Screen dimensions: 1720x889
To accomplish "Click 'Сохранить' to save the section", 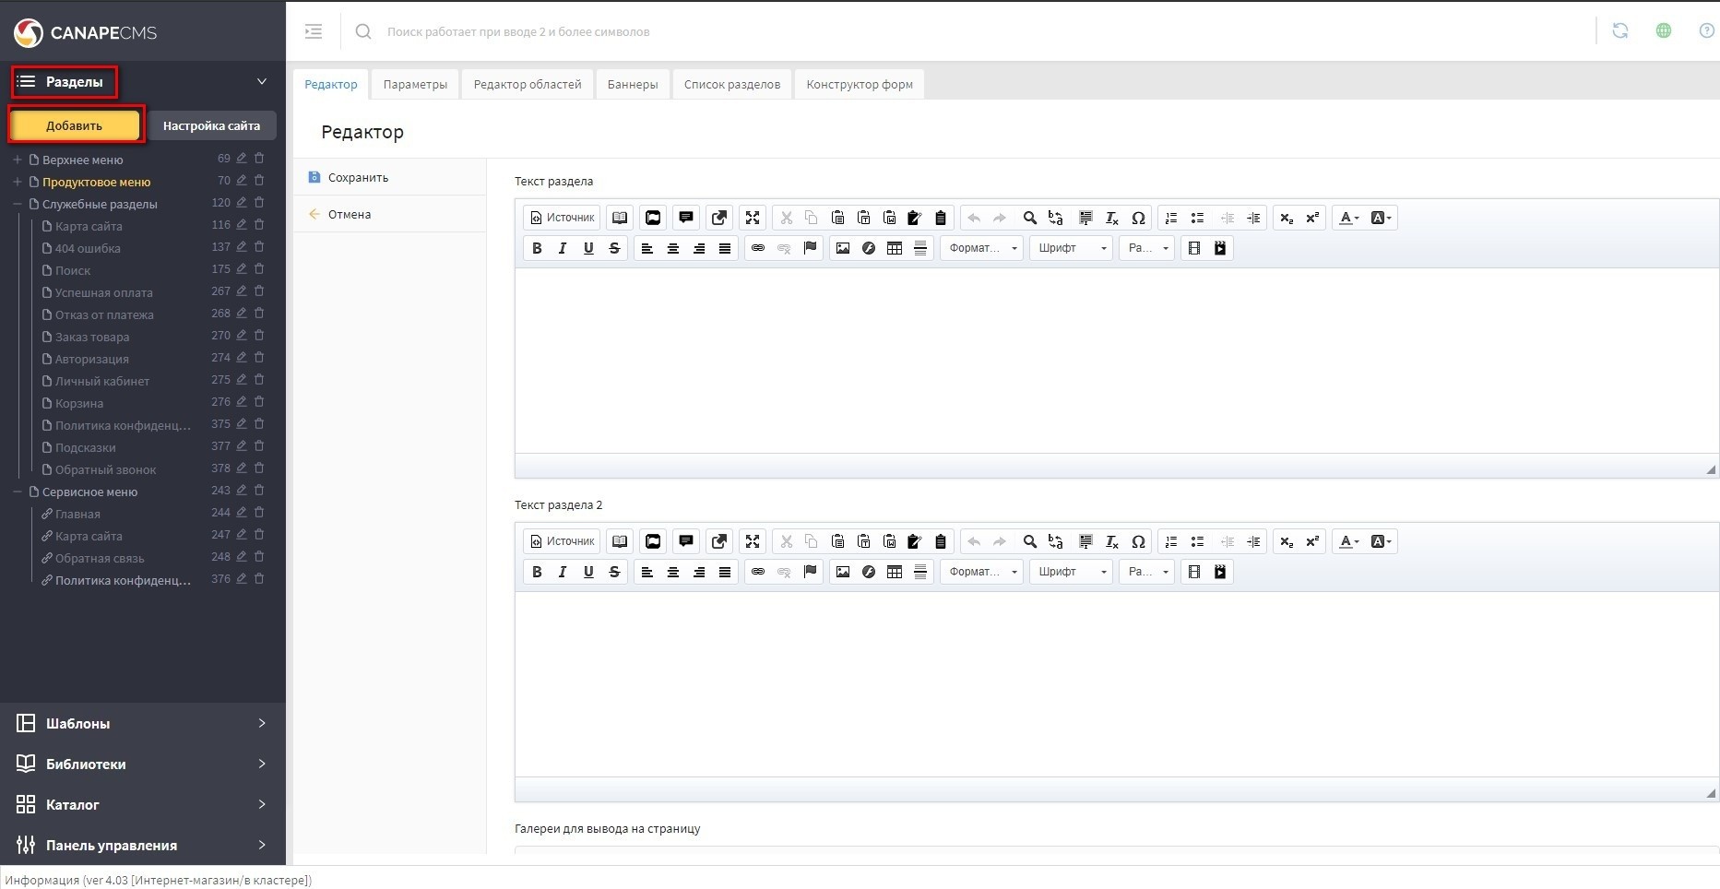I will [358, 177].
